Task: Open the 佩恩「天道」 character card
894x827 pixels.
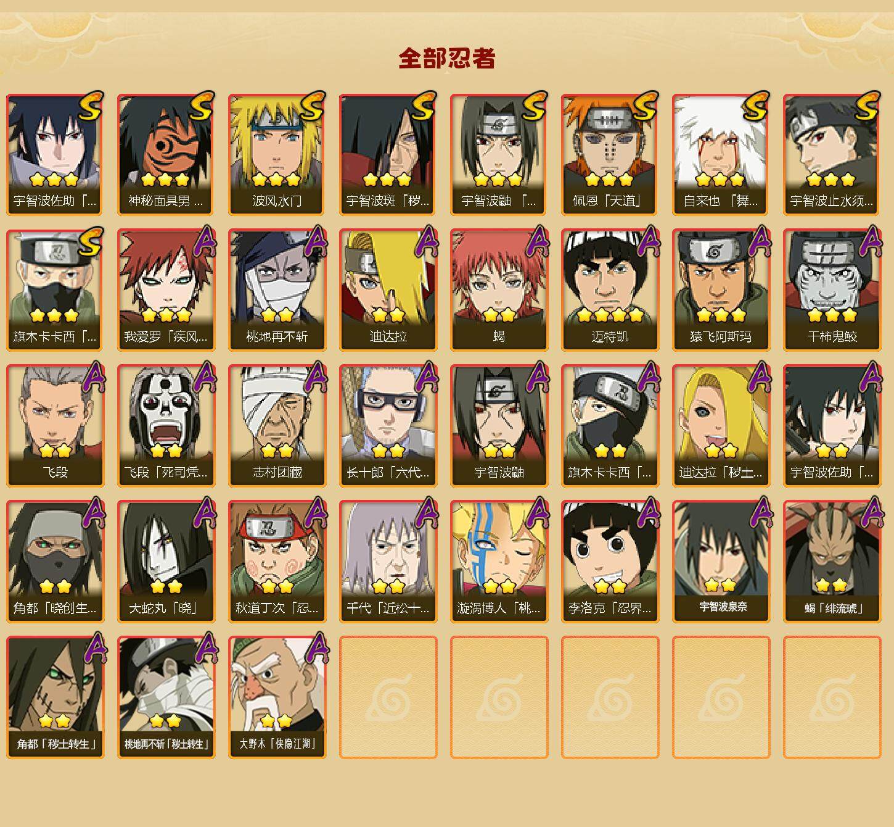Action: pos(610,154)
